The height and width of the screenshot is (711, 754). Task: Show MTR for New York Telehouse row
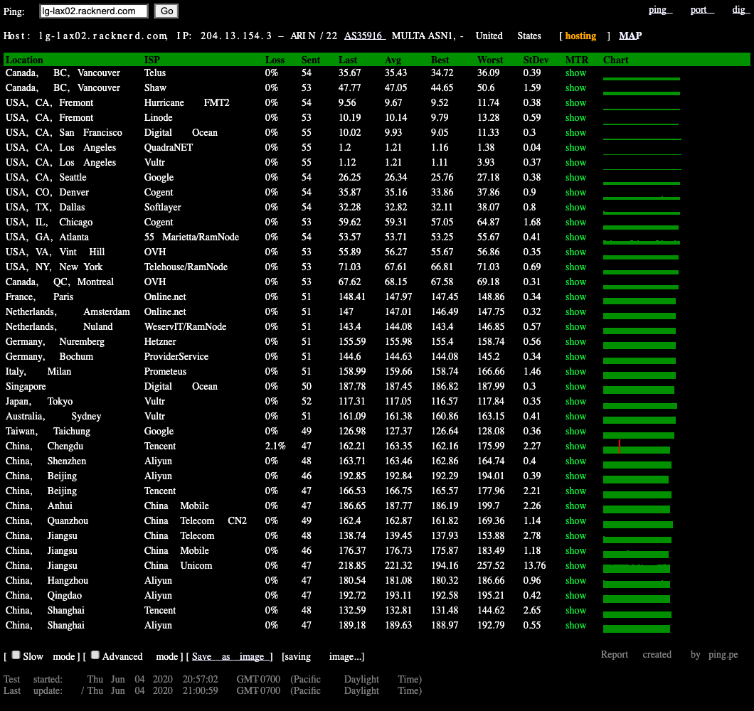[575, 267]
